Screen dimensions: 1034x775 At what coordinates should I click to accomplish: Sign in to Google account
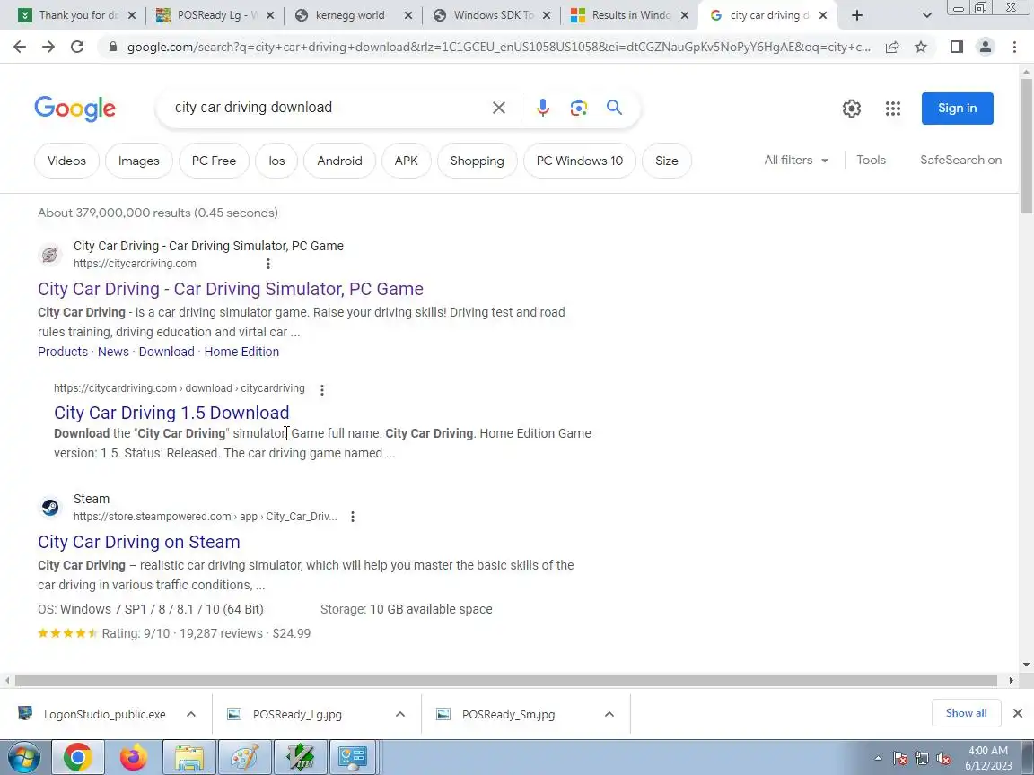(958, 108)
